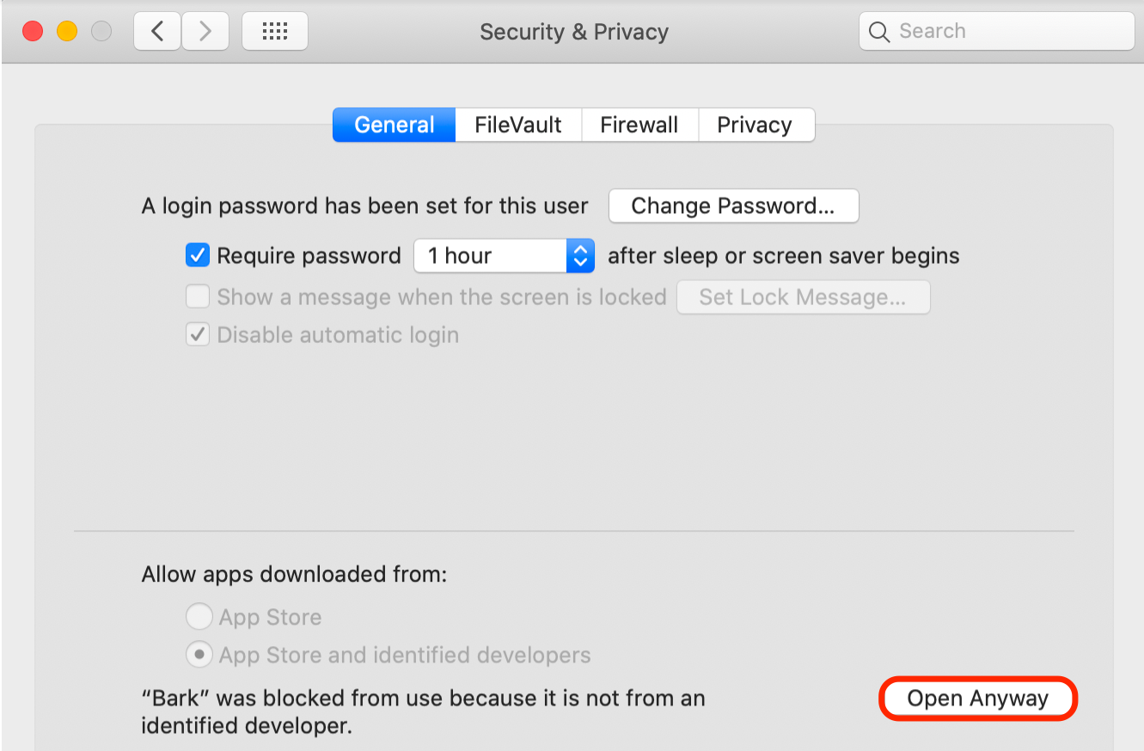
Task: Switch to the FileVault tab
Action: (518, 125)
